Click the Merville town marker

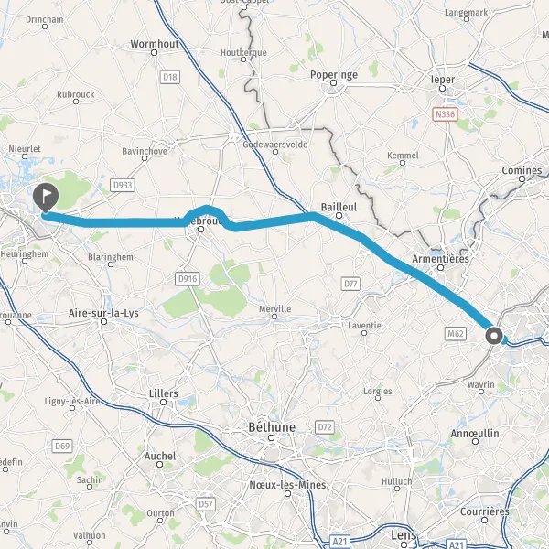click(x=274, y=317)
